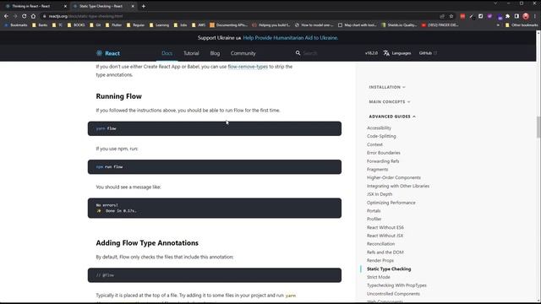Open the Jobs bookmark folder

[x=180, y=25]
